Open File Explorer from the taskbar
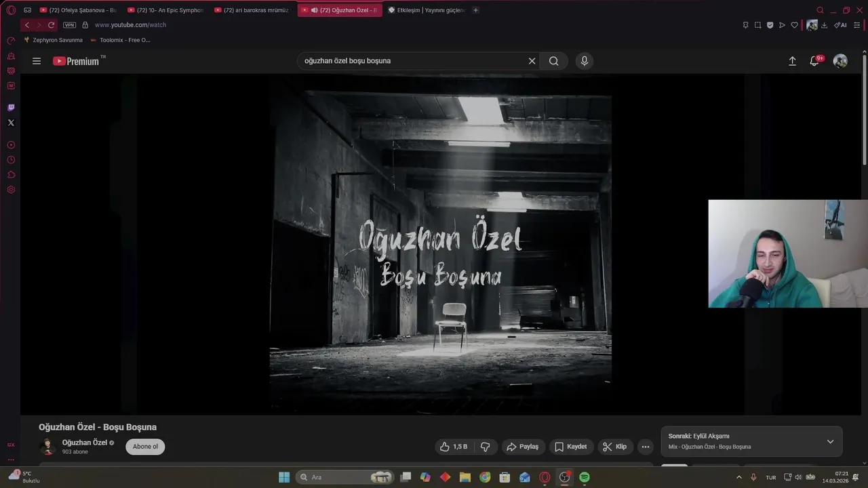This screenshot has height=488, width=868. click(x=465, y=477)
